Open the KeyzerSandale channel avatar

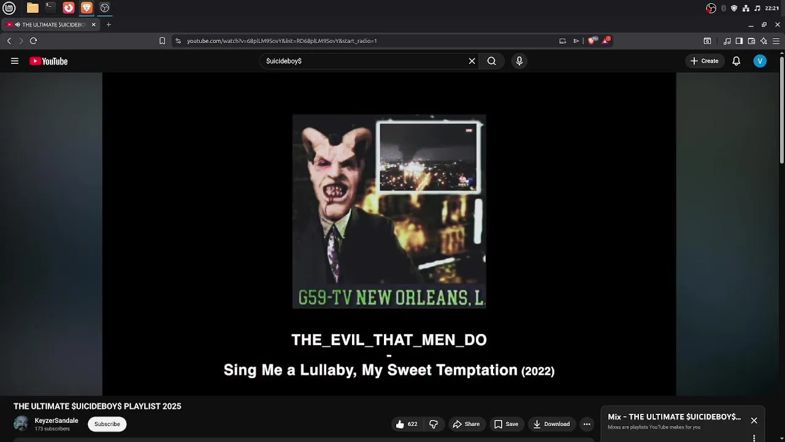21,424
